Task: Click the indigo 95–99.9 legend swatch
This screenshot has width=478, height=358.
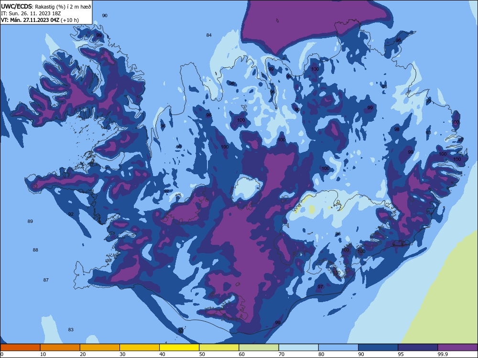Action: (x=418, y=347)
